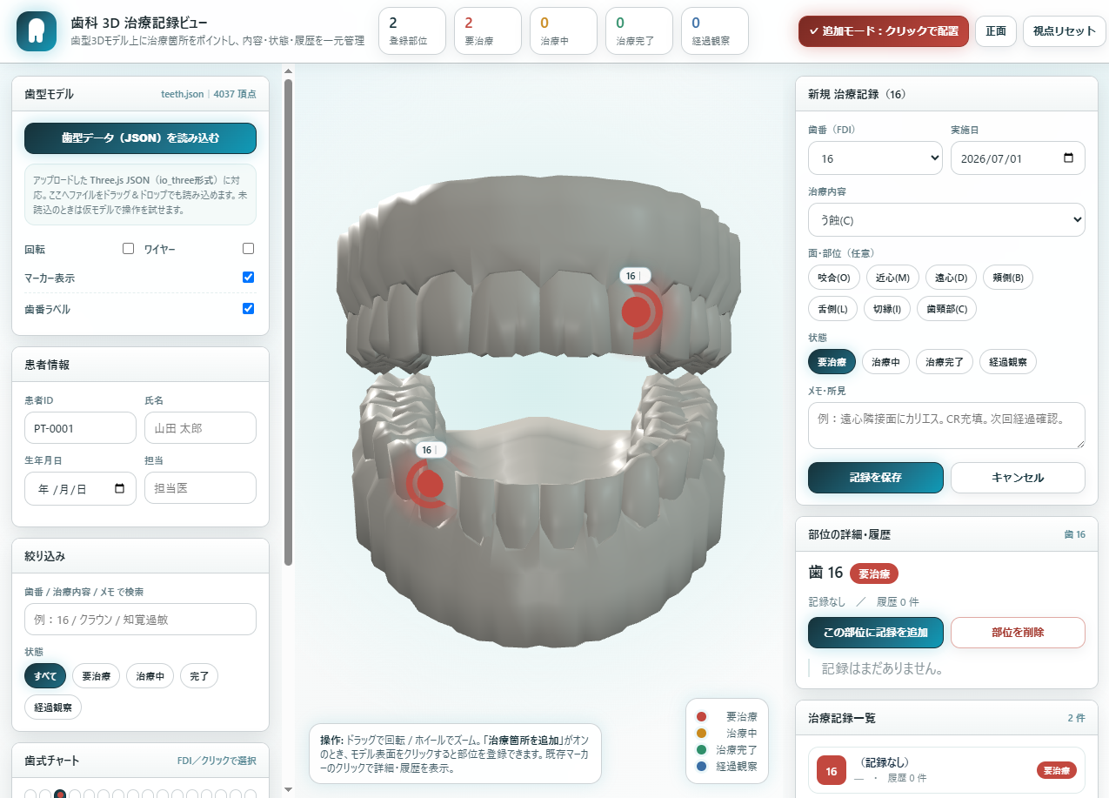
Task: Click 要治療 badge beside 歯 16 heading
Action: 874,573
